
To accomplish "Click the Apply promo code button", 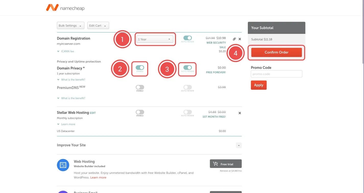I will point(259,85).
